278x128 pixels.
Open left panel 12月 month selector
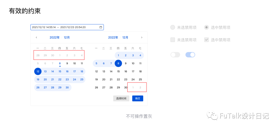67,37
